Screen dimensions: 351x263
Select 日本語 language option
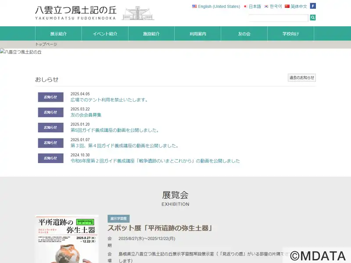coord(252,7)
